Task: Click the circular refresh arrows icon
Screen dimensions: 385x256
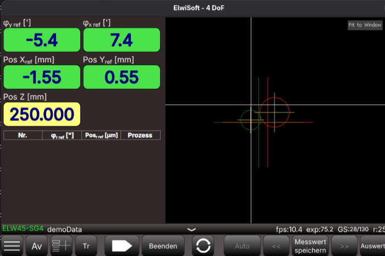Action: click(x=204, y=246)
